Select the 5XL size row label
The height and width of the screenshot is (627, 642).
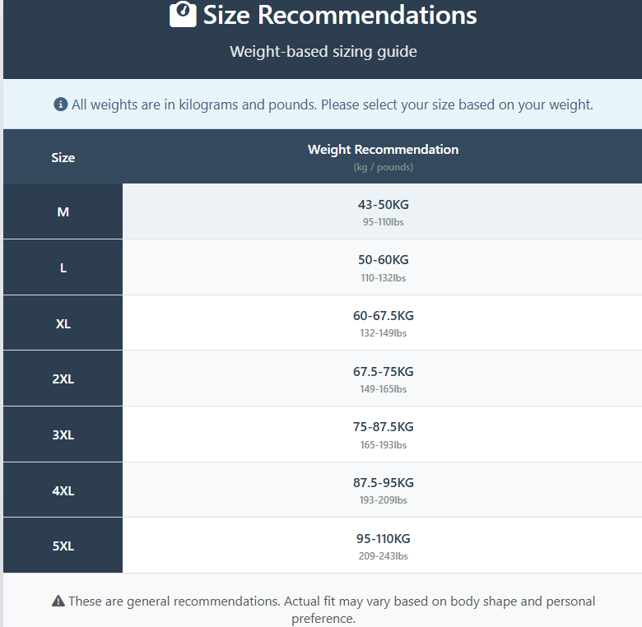[x=63, y=546]
